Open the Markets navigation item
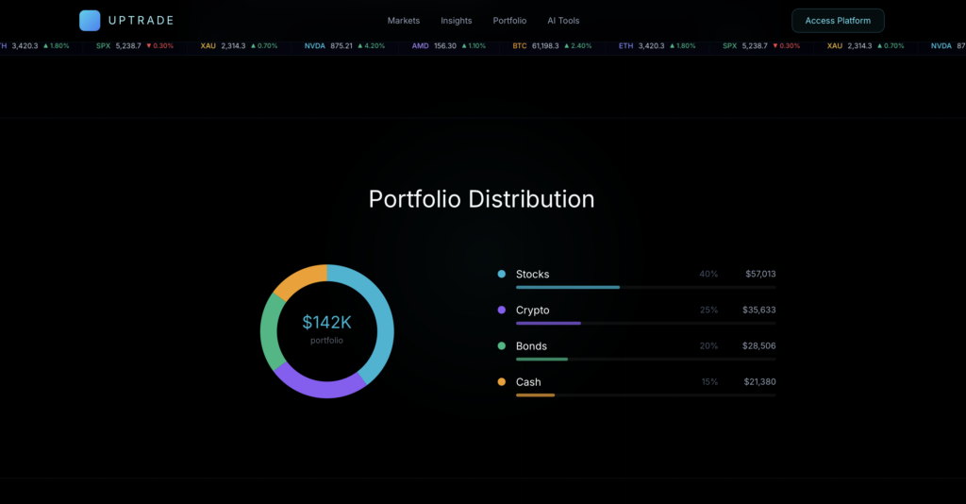966x504 pixels. 404,21
